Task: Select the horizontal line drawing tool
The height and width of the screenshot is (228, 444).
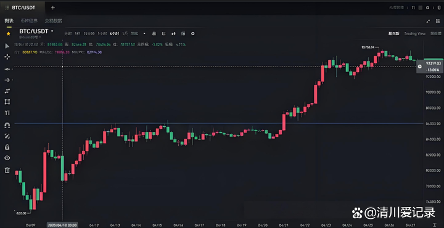Action: pos(7,69)
